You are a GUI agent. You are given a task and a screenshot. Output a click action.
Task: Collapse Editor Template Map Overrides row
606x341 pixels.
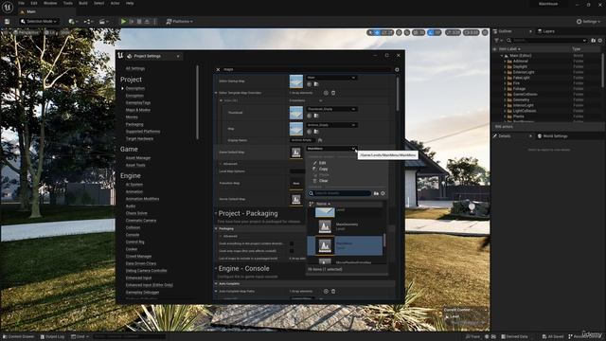(x=216, y=93)
